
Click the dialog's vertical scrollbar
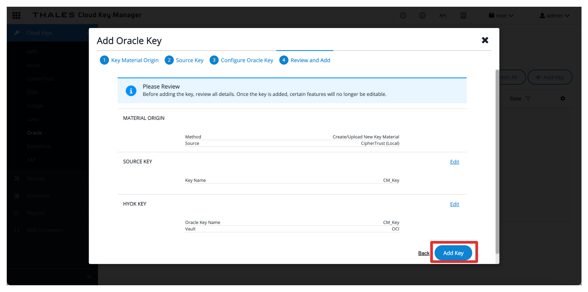tap(497, 161)
